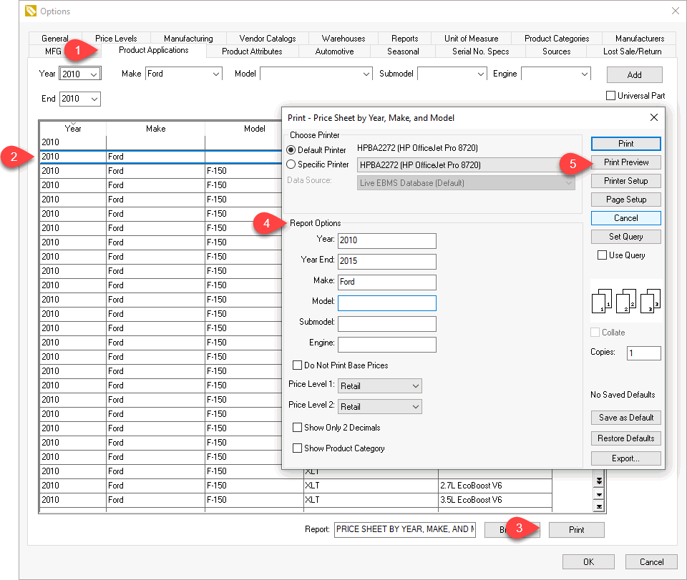Click the Print Preview button
Screen dimensions: 687x580
click(x=625, y=162)
